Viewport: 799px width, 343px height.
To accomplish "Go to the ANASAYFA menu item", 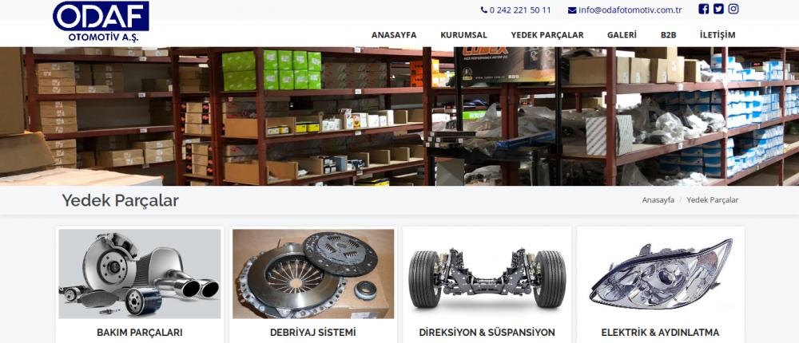I will coord(394,35).
